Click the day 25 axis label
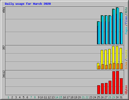 98,97
